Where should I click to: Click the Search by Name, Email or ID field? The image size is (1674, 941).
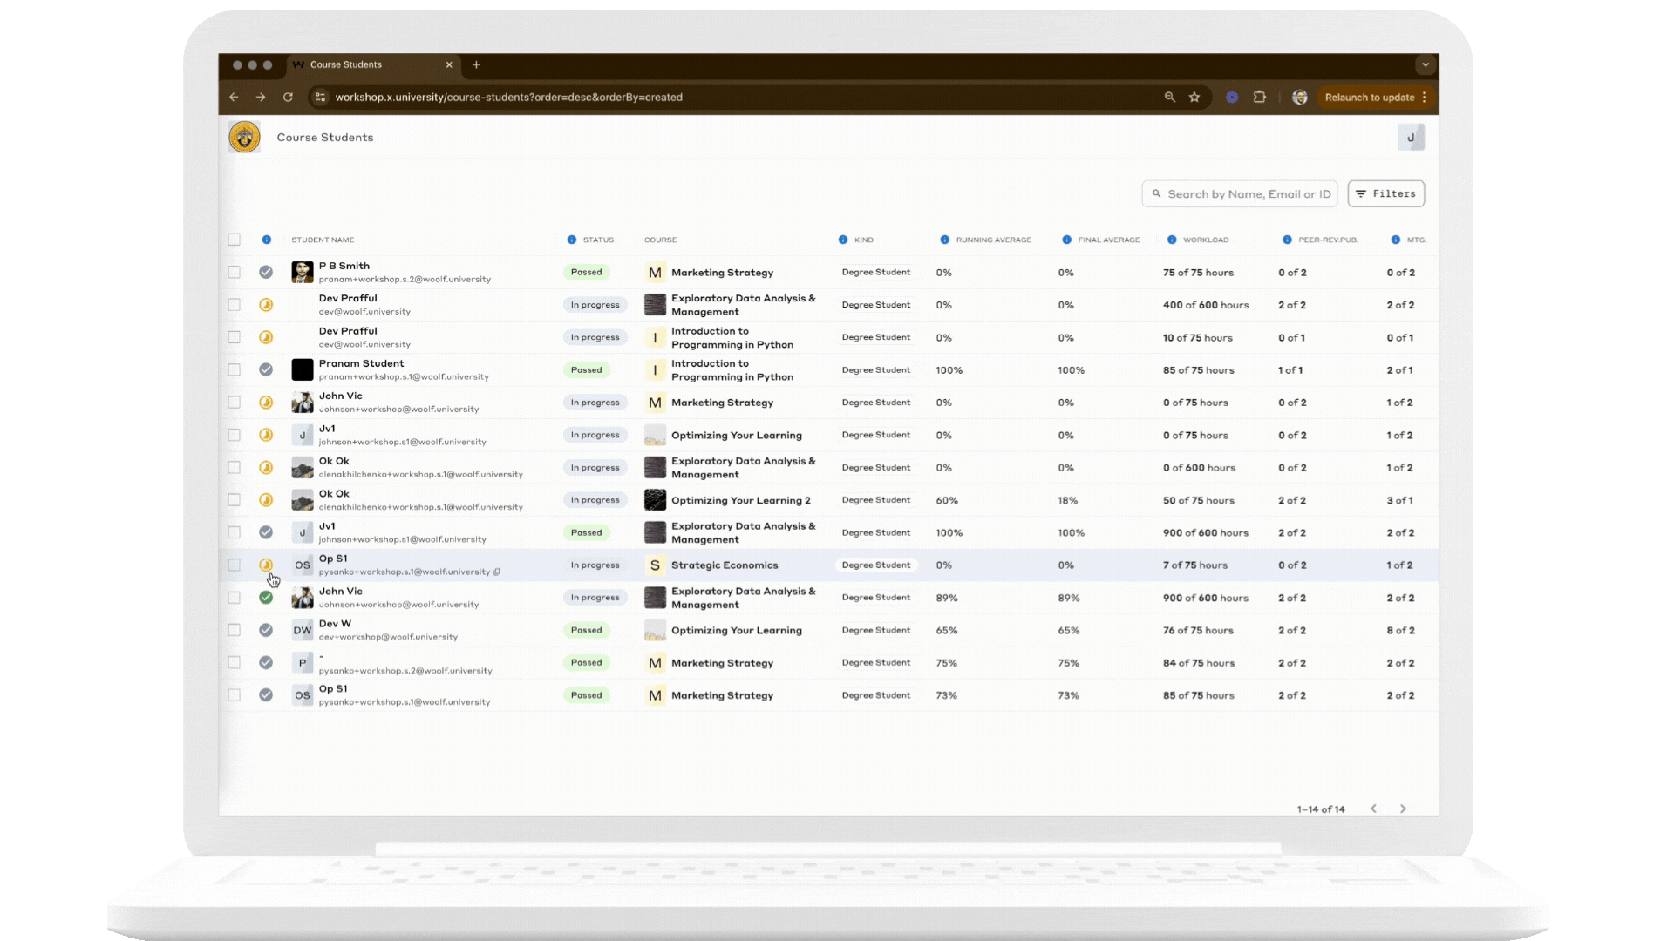[1239, 193]
